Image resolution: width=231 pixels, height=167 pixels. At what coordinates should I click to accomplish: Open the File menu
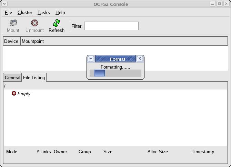pyautogui.click(x=8, y=12)
